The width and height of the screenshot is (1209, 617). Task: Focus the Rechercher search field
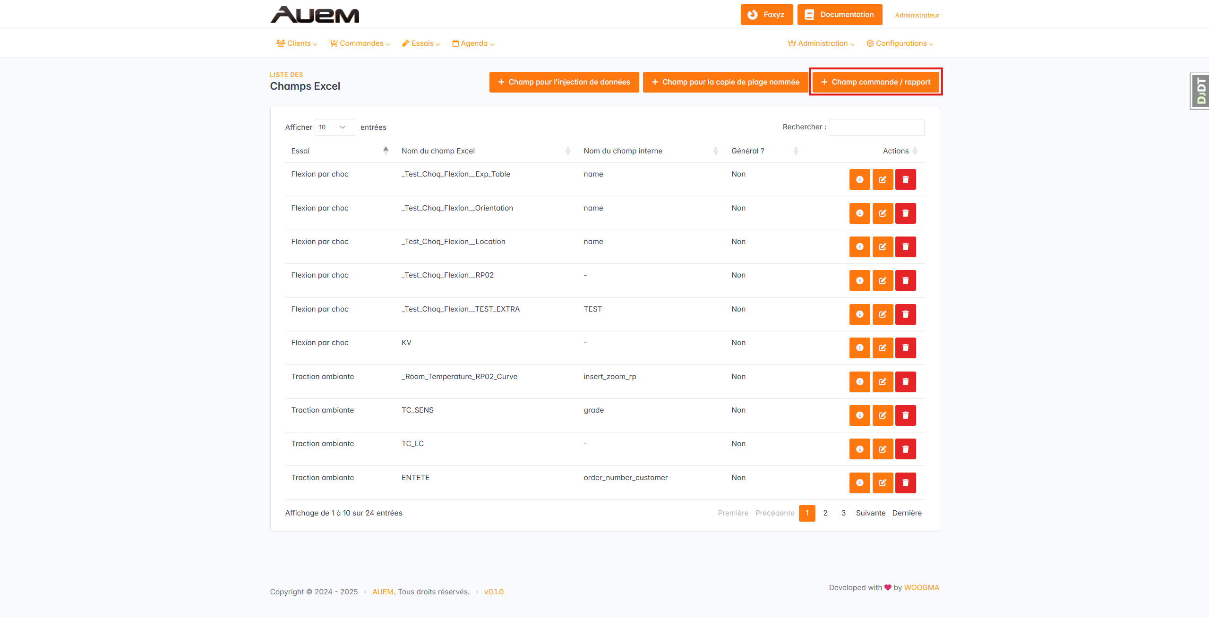(876, 127)
